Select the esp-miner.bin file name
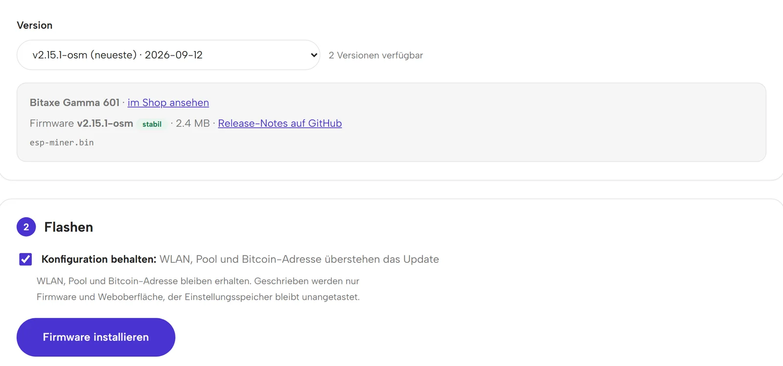The width and height of the screenshot is (783, 366). click(x=62, y=142)
